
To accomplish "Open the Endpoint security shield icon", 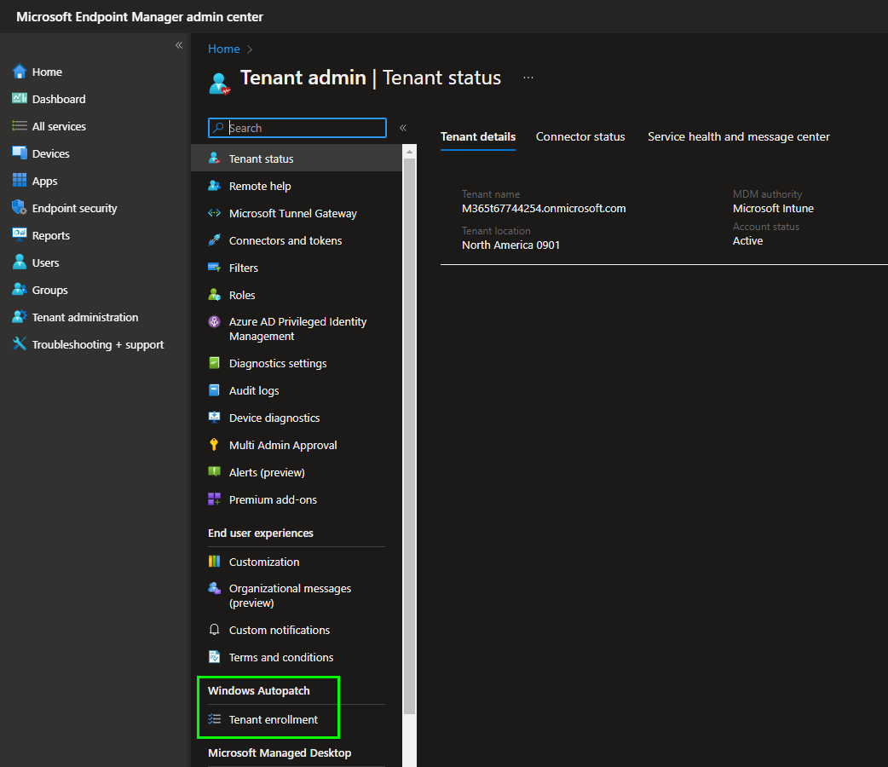I will point(19,208).
